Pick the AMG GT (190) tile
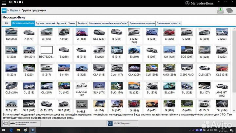This screenshot has width=236, height=133. [222, 90]
